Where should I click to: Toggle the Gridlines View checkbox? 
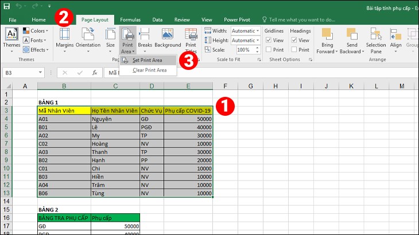tap(269, 40)
